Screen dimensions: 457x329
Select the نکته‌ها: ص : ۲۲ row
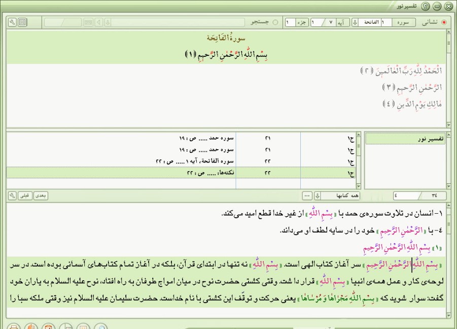(x=181, y=173)
